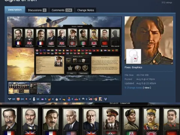Click the blue shield award at row end
The width and height of the screenshot is (180, 135).
[x=105, y=99]
